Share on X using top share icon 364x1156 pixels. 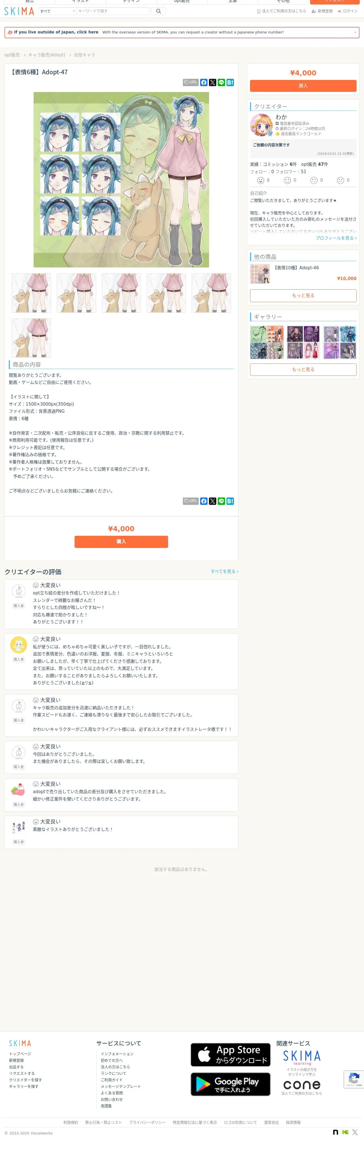[x=213, y=82]
